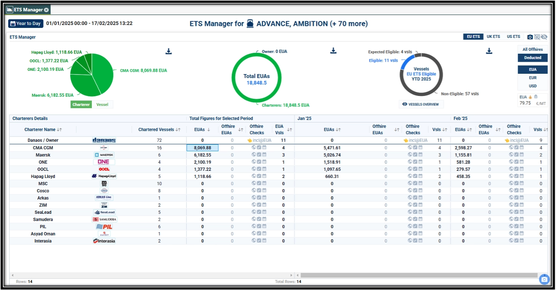The image size is (556, 290).
Task: Download the charterer pie chart
Action: point(169,51)
